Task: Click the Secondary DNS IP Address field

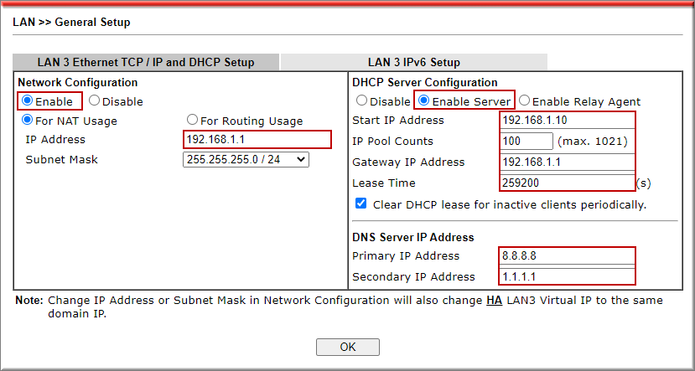Action: (x=566, y=276)
